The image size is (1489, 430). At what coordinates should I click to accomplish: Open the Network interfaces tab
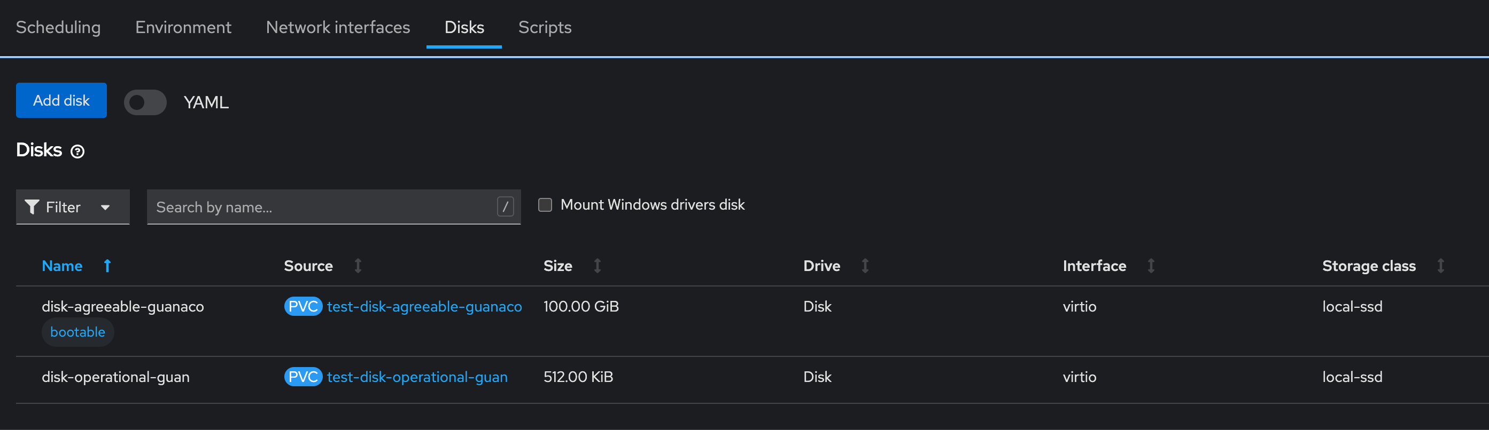pyautogui.click(x=338, y=27)
